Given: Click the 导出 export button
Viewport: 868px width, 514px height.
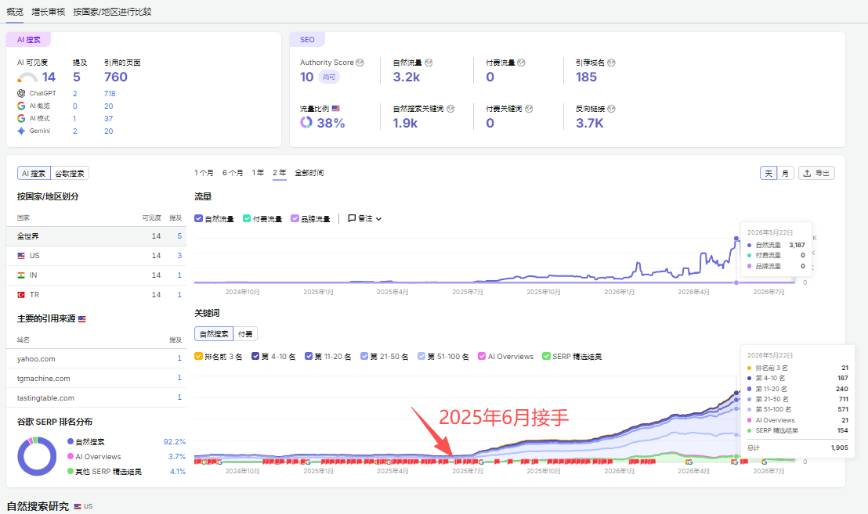Looking at the screenshot, I should (x=816, y=173).
